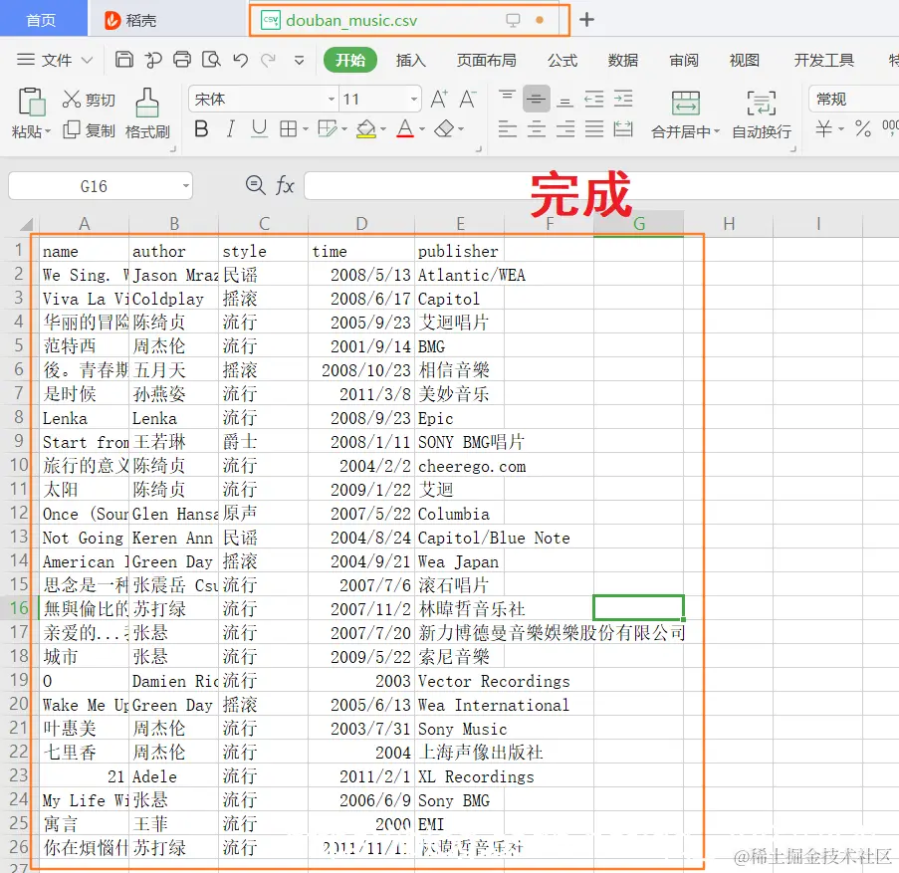The width and height of the screenshot is (899, 873).
Task: Justify text in cell
Action: [x=594, y=129]
